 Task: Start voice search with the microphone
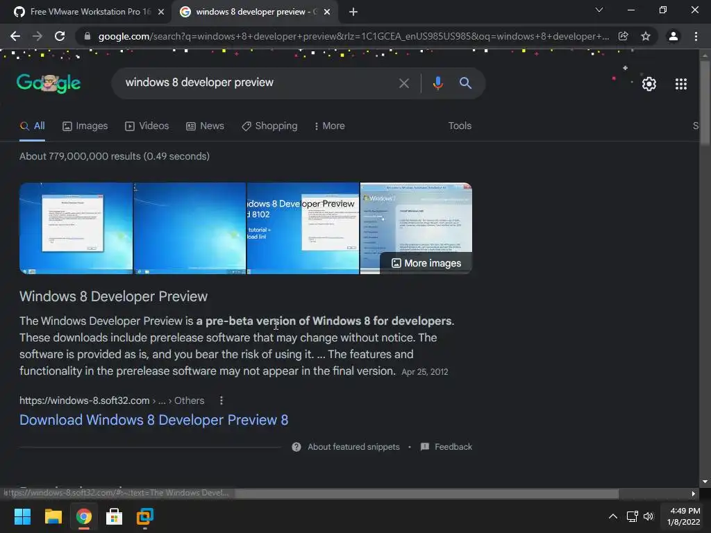click(437, 83)
